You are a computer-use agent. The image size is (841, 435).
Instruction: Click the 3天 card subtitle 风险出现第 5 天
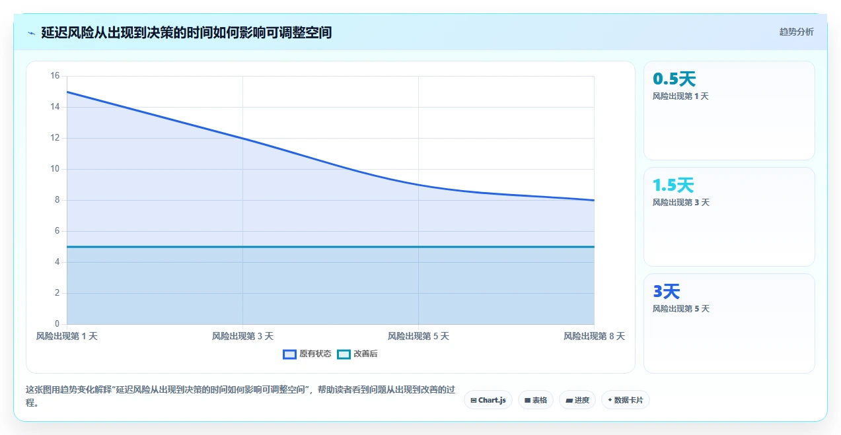(x=680, y=309)
